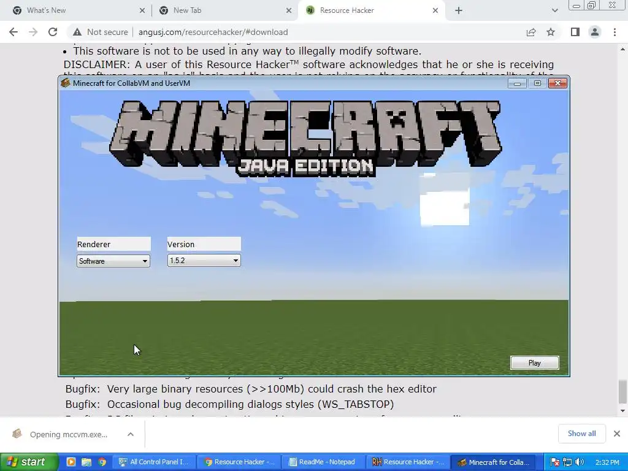The image size is (628, 471).
Task: Click the 2:32 PM clock
Action: (607, 462)
